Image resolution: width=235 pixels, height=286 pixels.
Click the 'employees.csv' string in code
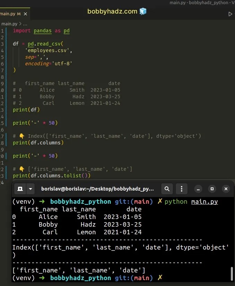coord(47,50)
